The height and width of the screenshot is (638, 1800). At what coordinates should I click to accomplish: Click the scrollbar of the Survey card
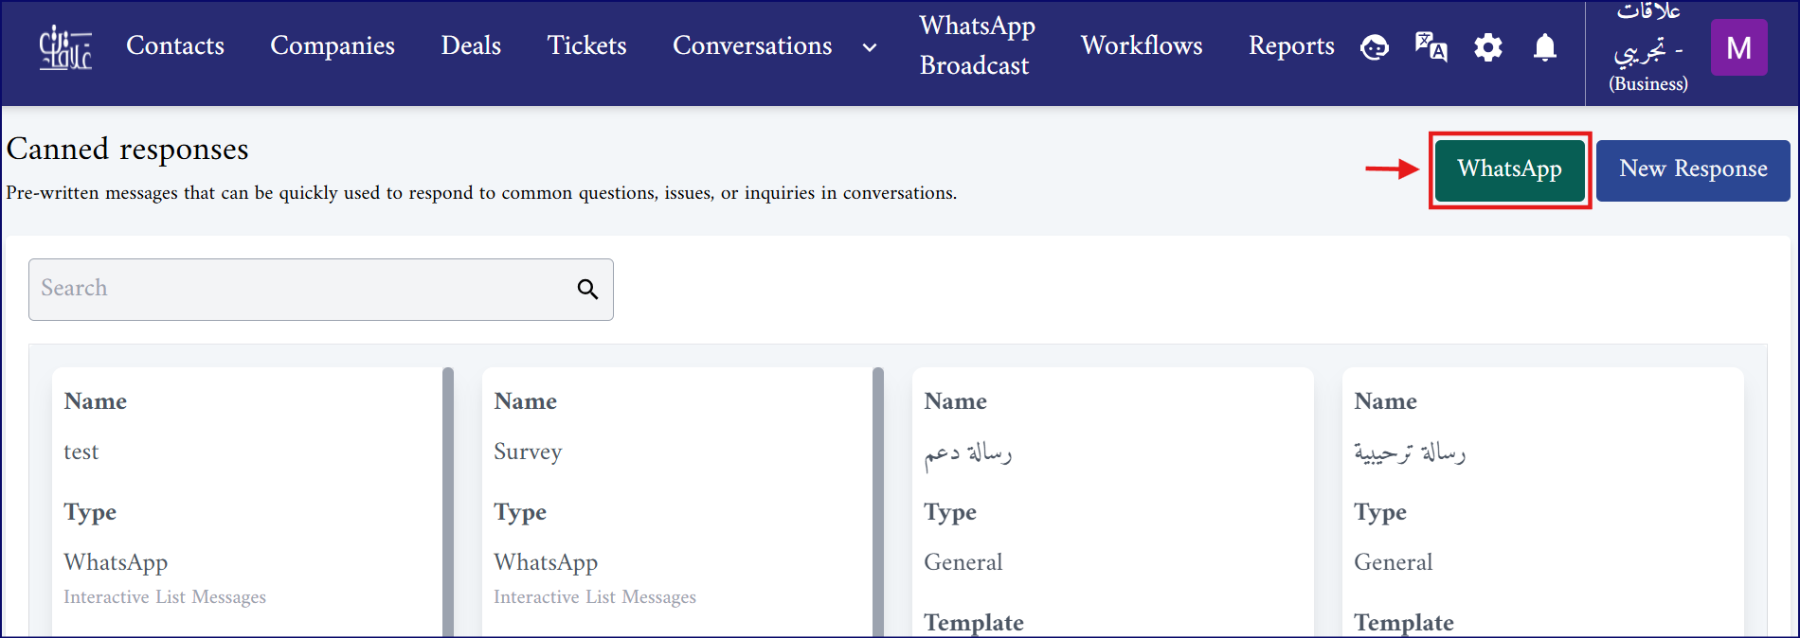pos(878,503)
